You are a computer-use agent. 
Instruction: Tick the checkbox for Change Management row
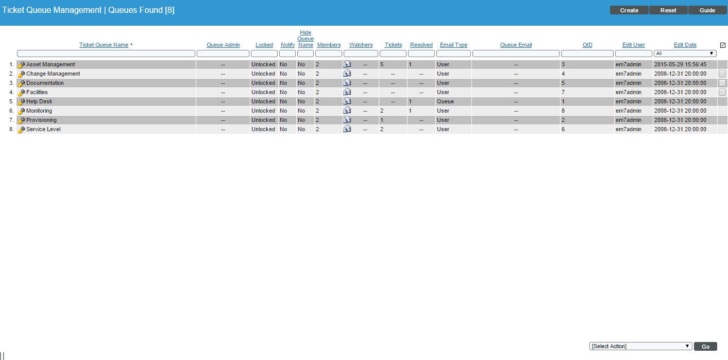pyautogui.click(x=722, y=74)
